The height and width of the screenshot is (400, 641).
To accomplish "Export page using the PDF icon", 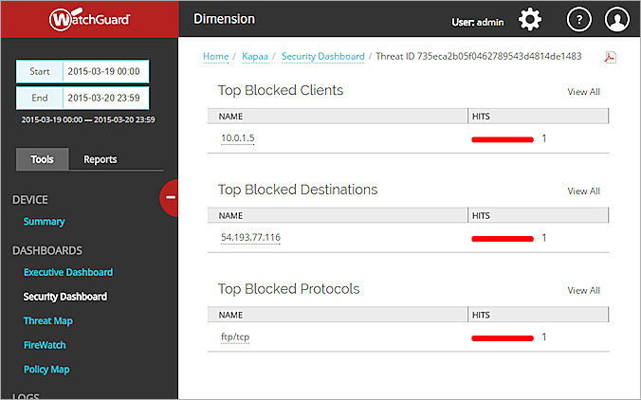I will pyautogui.click(x=611, y=57).
